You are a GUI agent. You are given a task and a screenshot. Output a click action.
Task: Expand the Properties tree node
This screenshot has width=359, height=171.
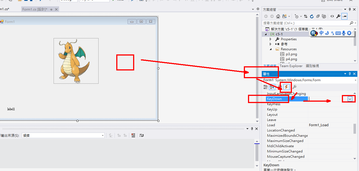271,39
